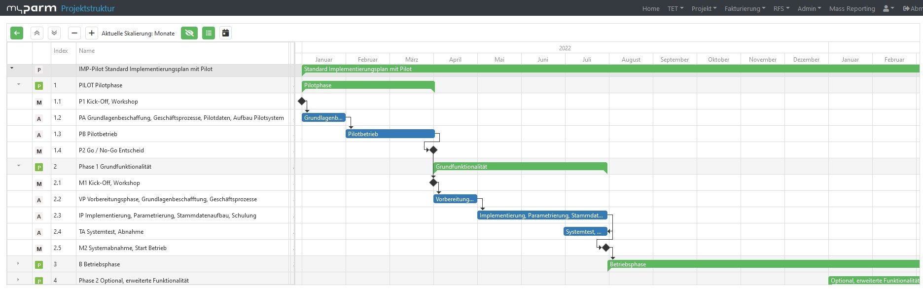Collapse the PILOT Pilotphase row
The height and width of the screenshot is (289, 923).
[19, 84]
